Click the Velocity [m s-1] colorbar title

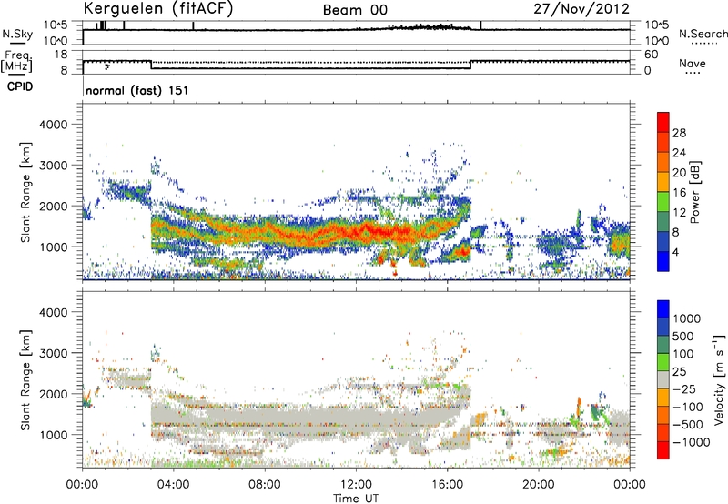[x=719, y=379]
